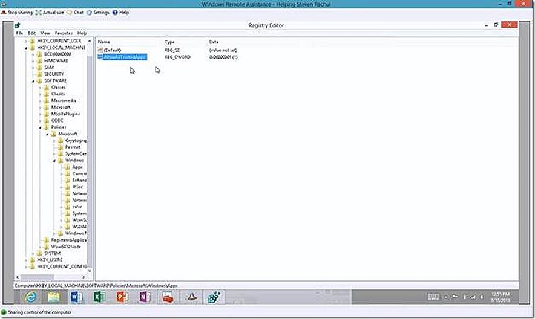535x319 pixels.
Task: Expand the HARDWARE node
Action: (x=33, y=61)
